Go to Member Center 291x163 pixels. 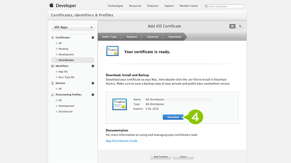[x=189, y=6]
